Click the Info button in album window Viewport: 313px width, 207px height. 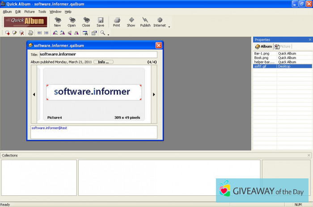click(x=103, y=62)
